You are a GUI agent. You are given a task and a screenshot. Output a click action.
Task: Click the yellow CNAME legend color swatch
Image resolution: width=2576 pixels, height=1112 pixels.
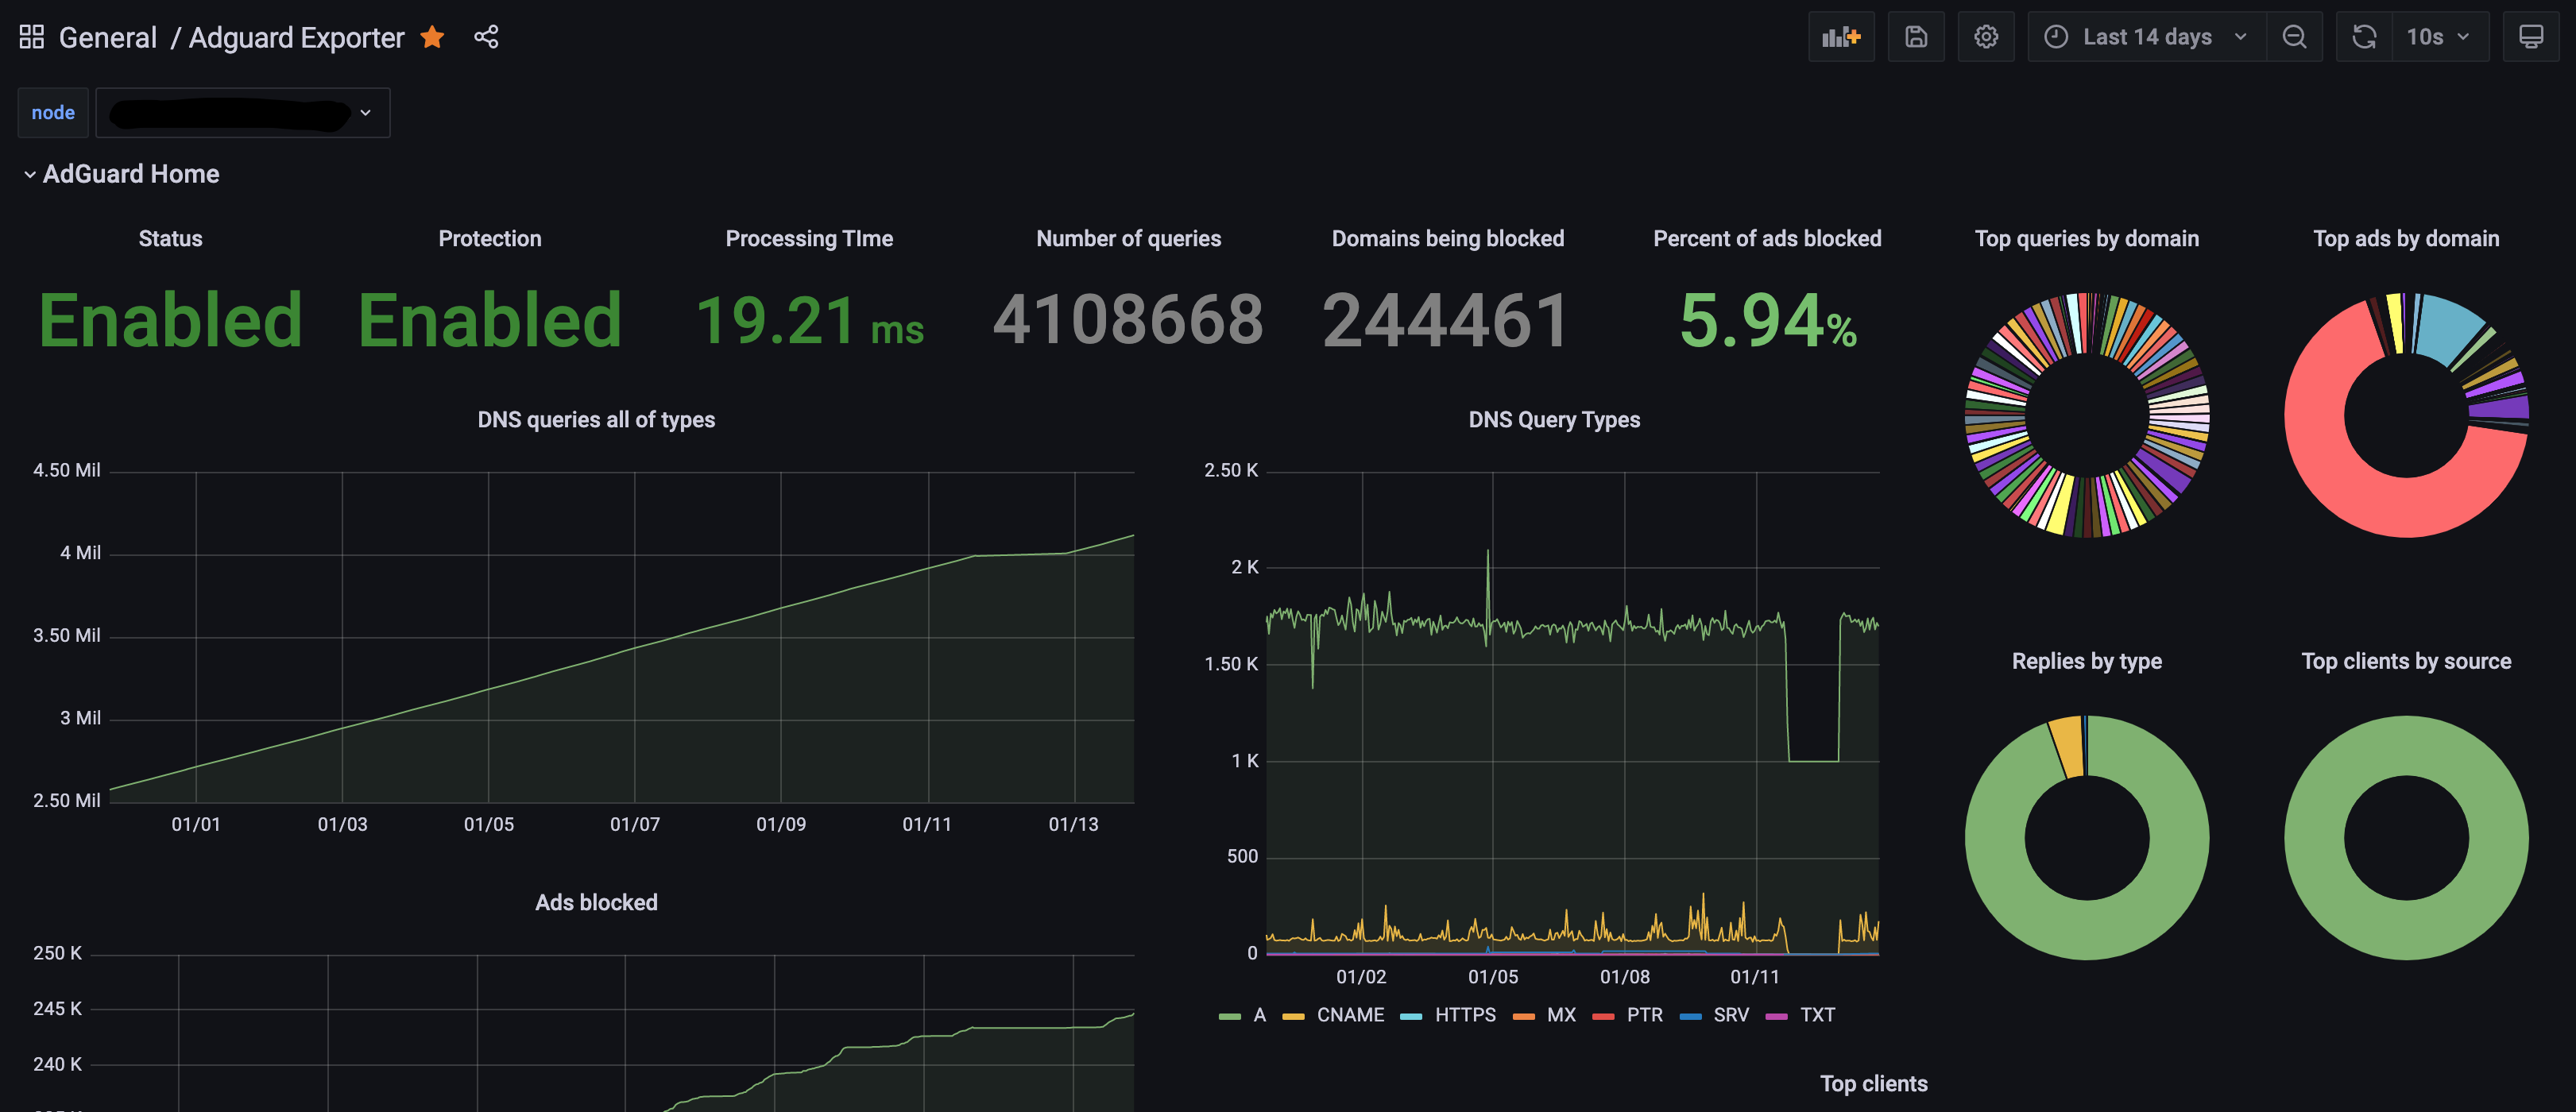pos(1293,1017)
